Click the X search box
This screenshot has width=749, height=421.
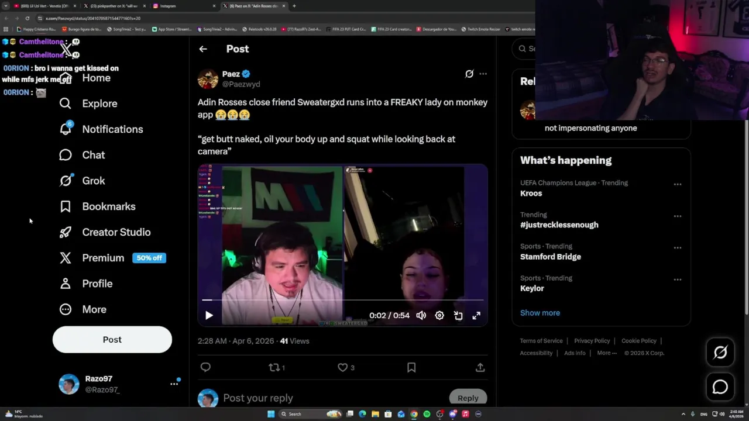(525, 49)
